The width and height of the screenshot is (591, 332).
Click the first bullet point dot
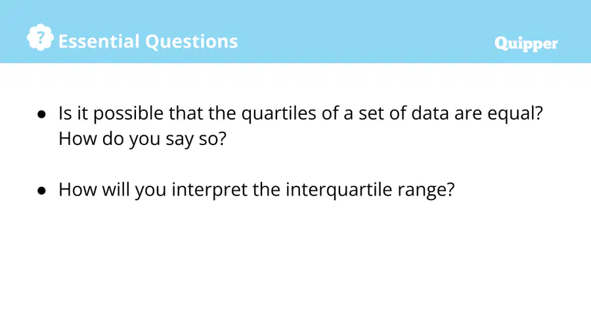tap(41, 114)
